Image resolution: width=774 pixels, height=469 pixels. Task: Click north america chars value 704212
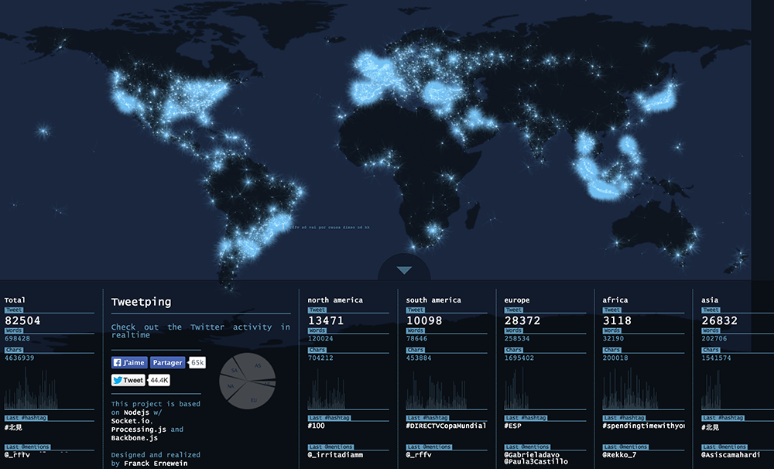click(320, 358)
